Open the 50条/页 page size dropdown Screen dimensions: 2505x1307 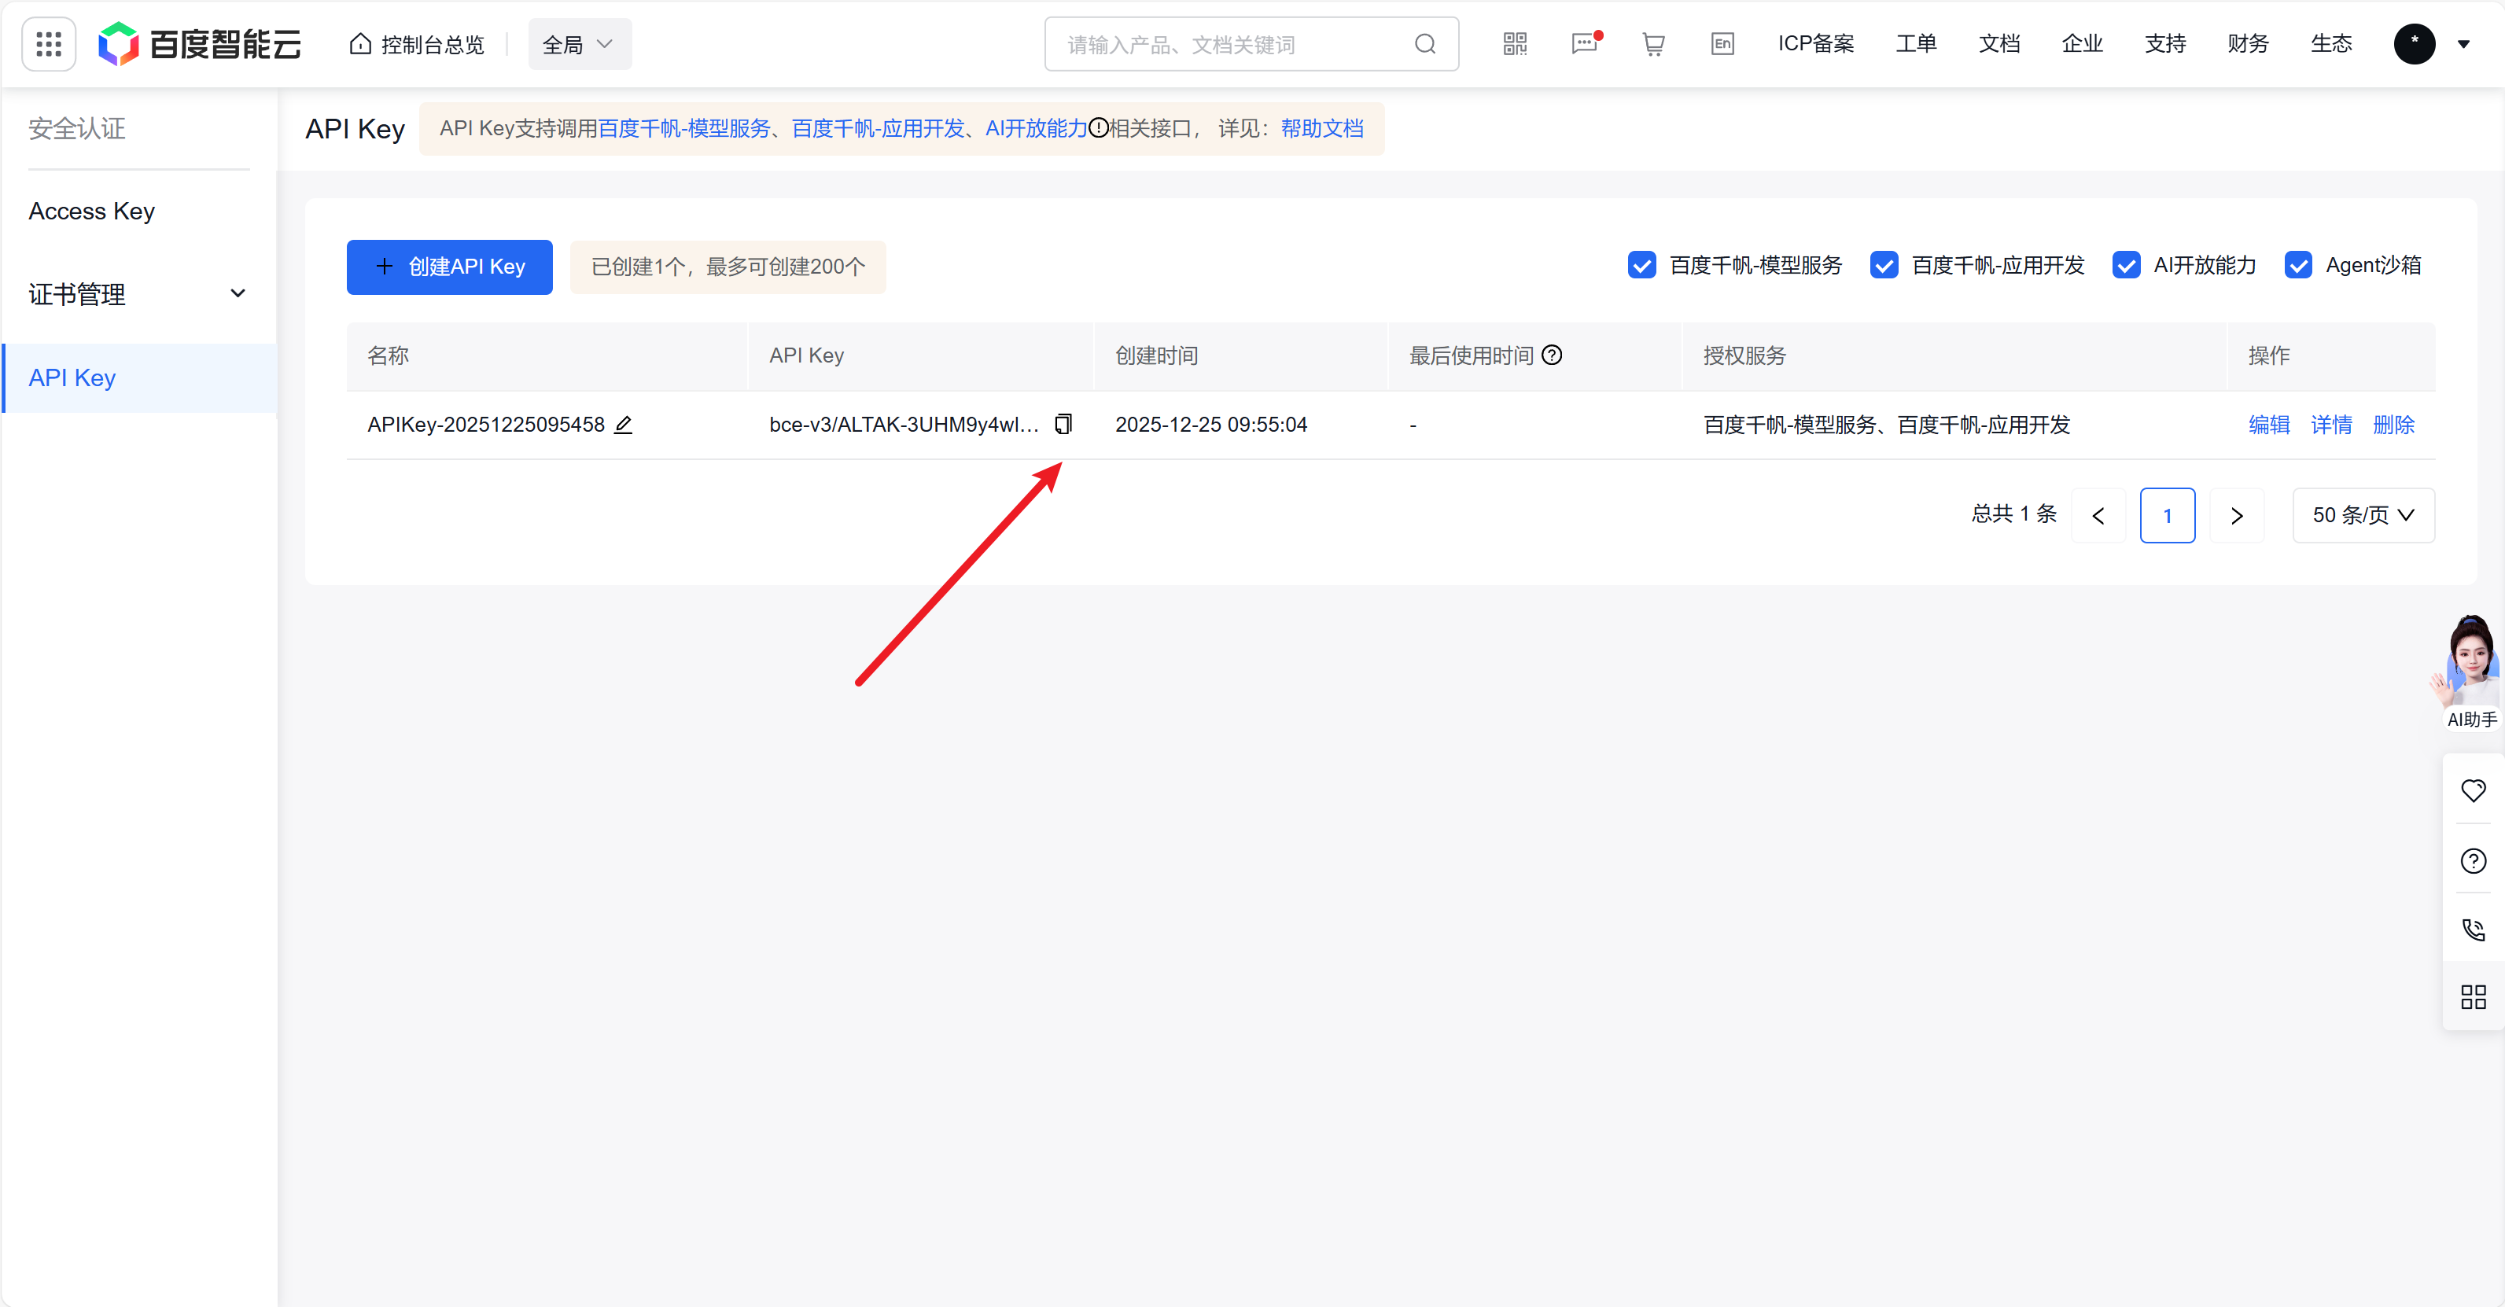click(x=2363, y=515)
